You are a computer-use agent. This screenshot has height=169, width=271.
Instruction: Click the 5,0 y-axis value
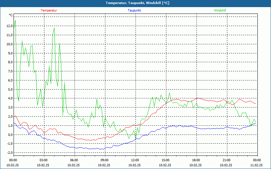point(10,89)
